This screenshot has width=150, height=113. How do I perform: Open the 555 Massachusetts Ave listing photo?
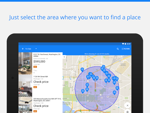25,105
